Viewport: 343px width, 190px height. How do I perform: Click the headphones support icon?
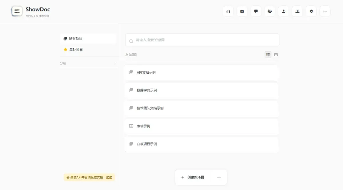pos(228,11)
